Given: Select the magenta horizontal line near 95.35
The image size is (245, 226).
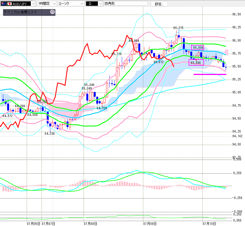Looking at the screenshot, I should tap(210, 74).
